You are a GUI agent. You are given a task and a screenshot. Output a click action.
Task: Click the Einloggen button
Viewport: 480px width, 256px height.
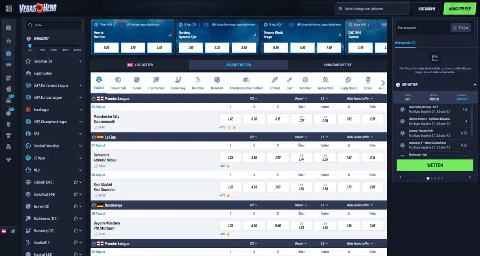pyautogui.click(x=426, y=8)
